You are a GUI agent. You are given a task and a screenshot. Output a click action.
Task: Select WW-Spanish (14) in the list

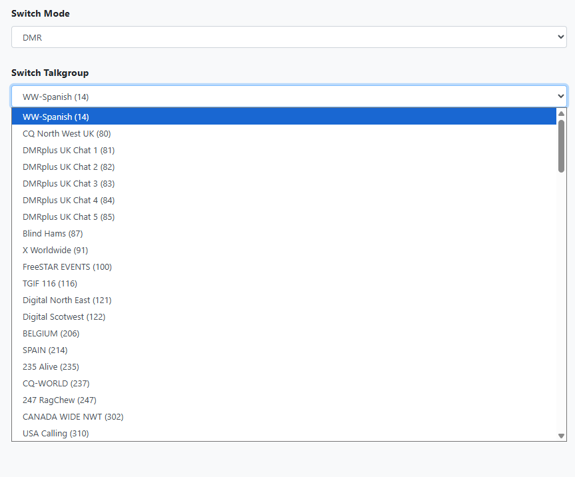coord(284,117)
